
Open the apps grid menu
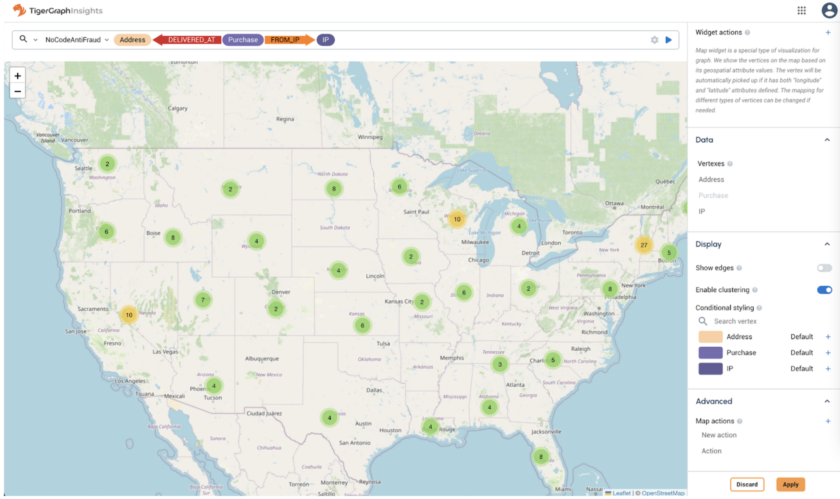(x=802, y=11)
